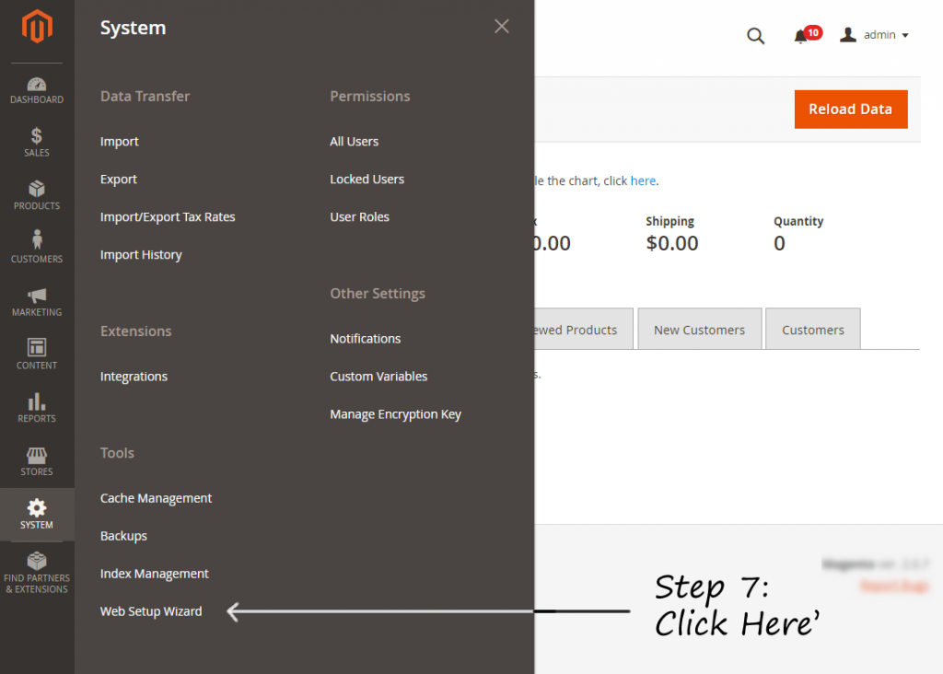Switch to the New Customers tab
This screenshot has width=943, height=674.
(x=700, y=329)
